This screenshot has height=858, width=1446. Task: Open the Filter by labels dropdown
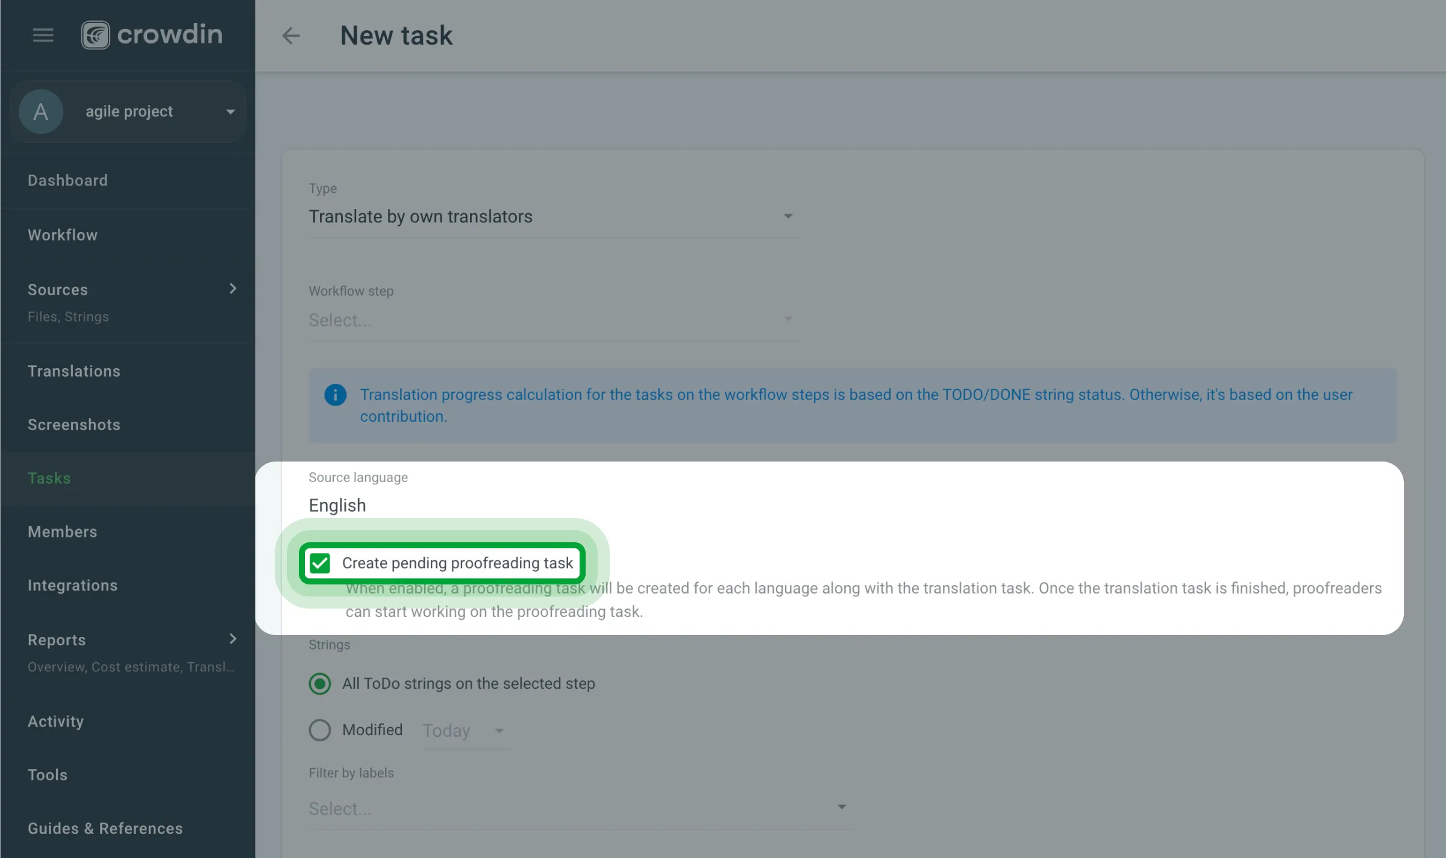578,808
